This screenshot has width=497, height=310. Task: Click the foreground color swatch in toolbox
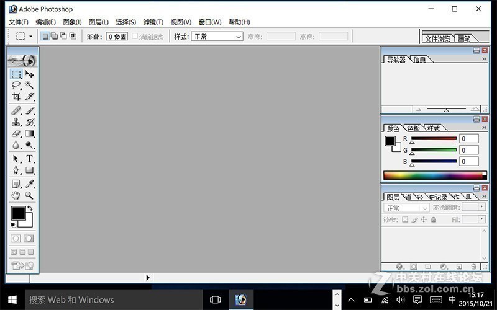(19, 213)
